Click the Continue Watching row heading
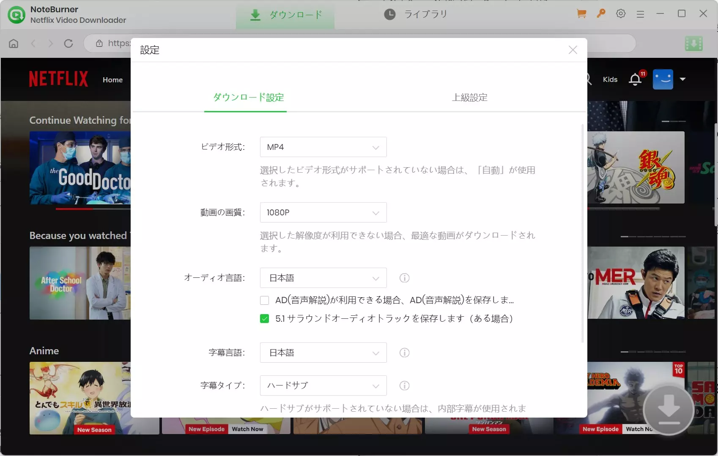The height and width of the screenshot is (456, 718). pyautogui.click(x=80, y=120)
